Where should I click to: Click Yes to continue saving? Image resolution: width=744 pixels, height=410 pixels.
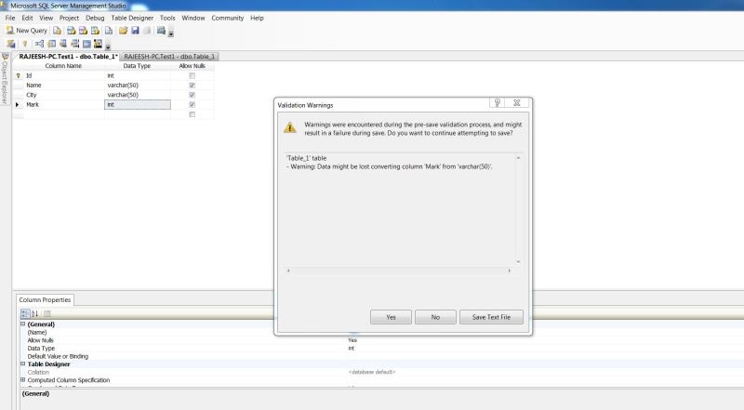click(391, 317)
